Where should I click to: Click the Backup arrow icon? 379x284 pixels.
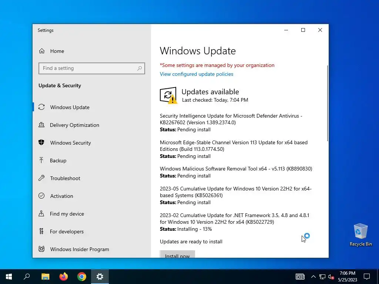tap(41, 160)
